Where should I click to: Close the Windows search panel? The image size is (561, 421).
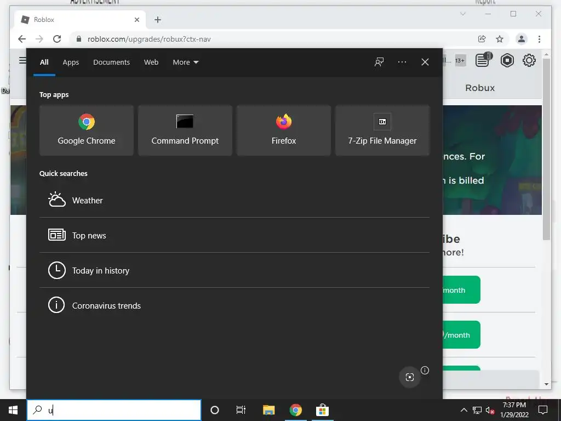coord(425,62)
